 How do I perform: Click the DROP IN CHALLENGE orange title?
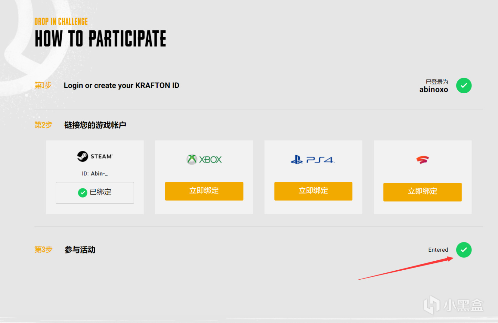61,21
